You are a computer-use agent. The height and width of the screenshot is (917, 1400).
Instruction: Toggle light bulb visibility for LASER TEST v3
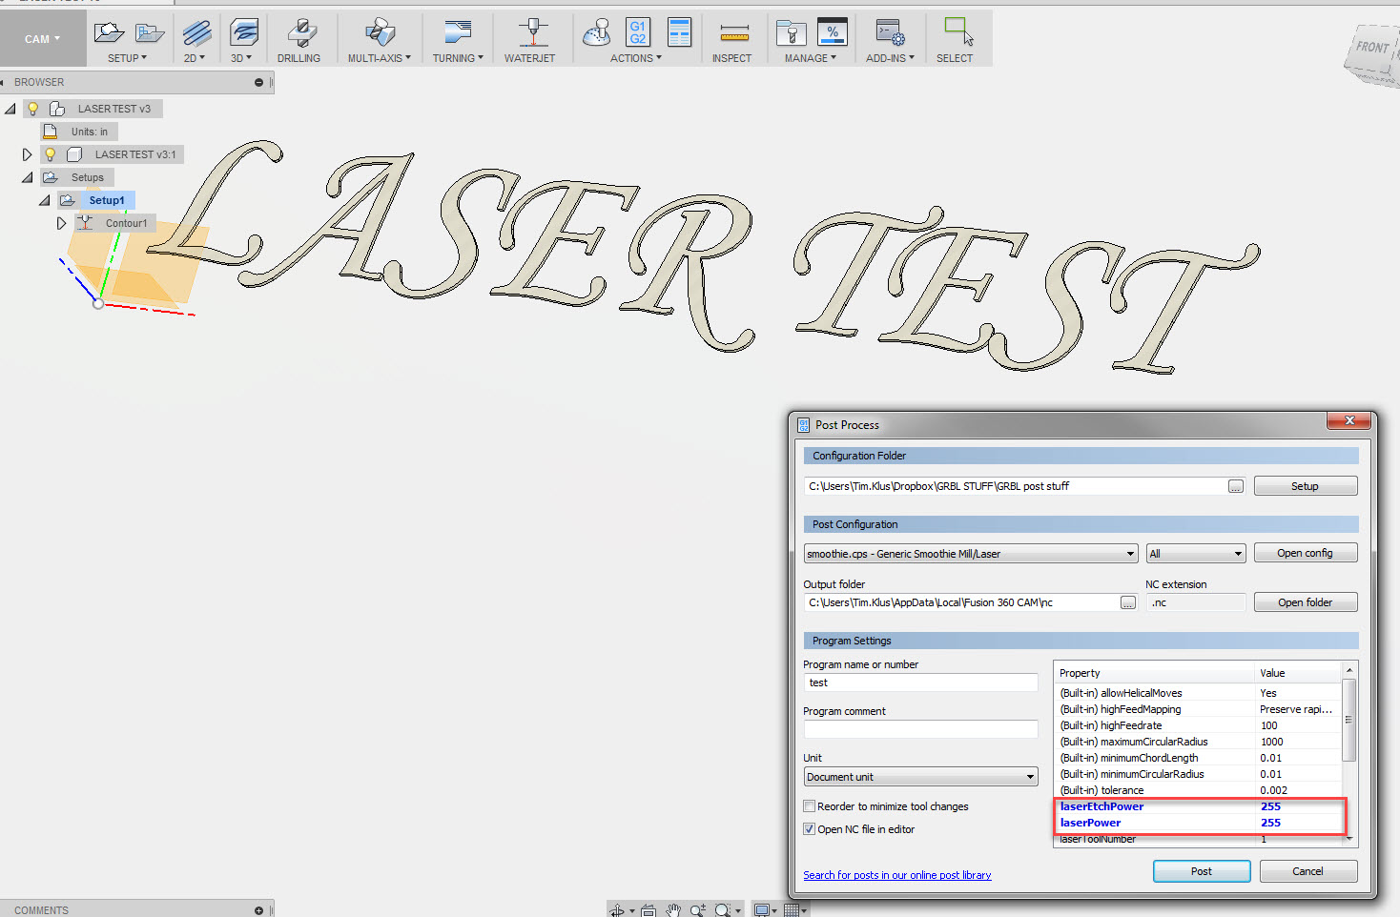32,109
